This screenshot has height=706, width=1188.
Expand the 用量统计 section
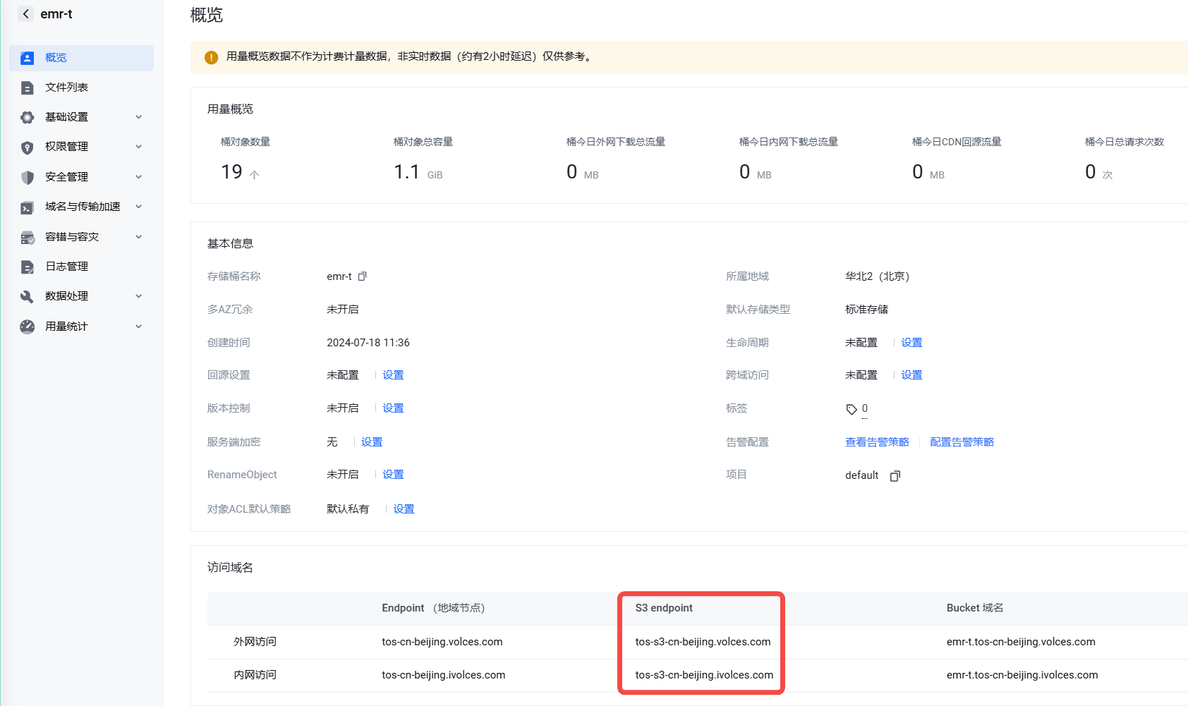[x=138, y=327]
